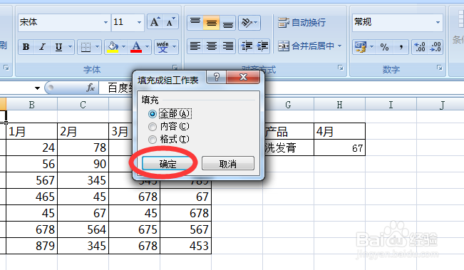The height and width of the screenshot is (270, 464).
Task: Click the 取消 button
Action: point(228,164)
